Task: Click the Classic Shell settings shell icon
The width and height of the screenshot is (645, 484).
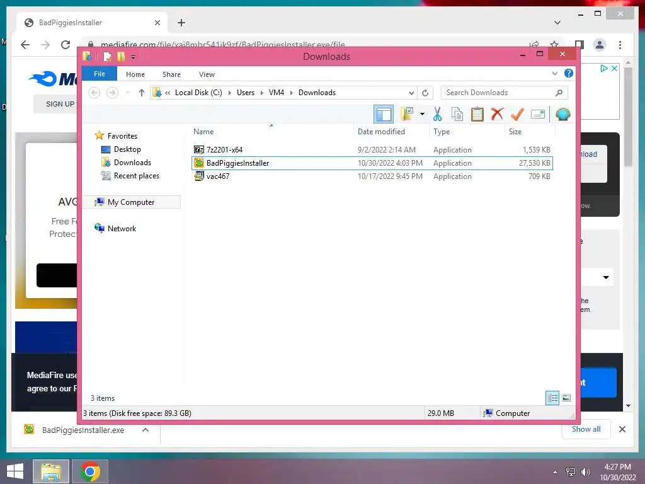Action: click(x=562, y=114)
